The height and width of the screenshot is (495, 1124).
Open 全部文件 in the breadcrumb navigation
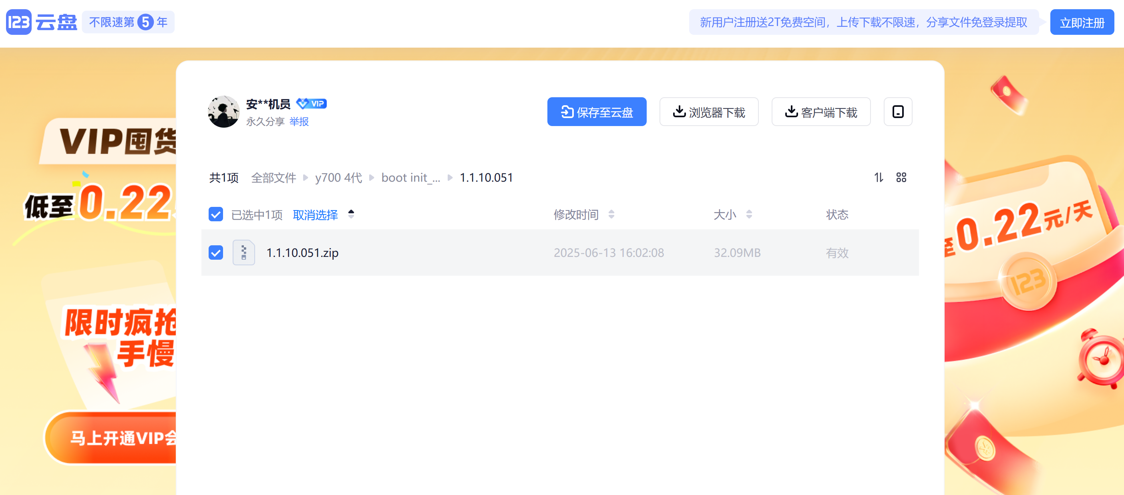point(273,178)
